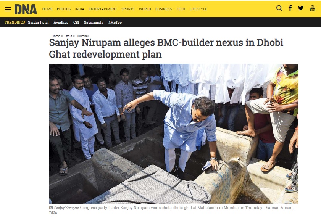The width and height of the screenshot is (321, 222).
Task: Open trending topic Sardar Patel
Action: (x=38, y=22)
